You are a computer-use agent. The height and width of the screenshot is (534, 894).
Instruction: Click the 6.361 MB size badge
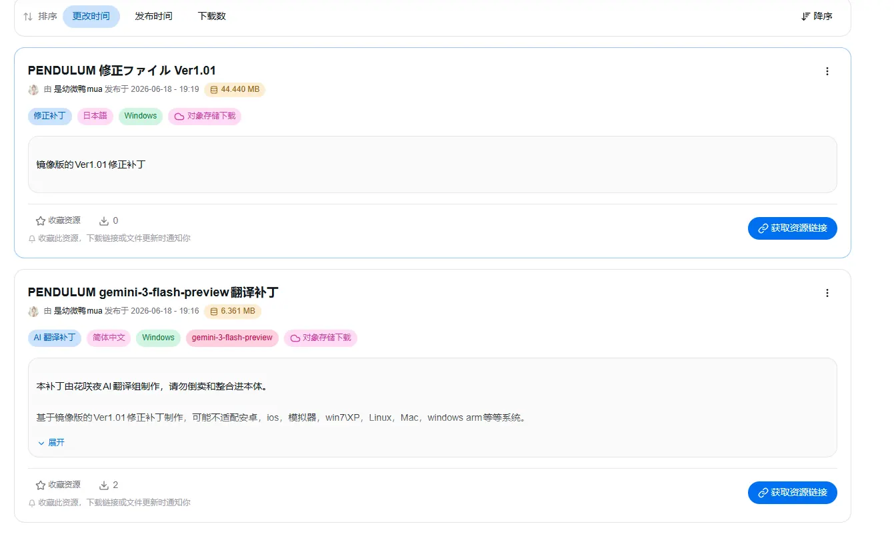(233, 311)
